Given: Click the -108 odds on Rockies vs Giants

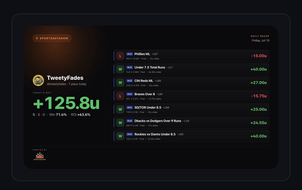Looking at the screenshot, I should click(x=180, y=134).
